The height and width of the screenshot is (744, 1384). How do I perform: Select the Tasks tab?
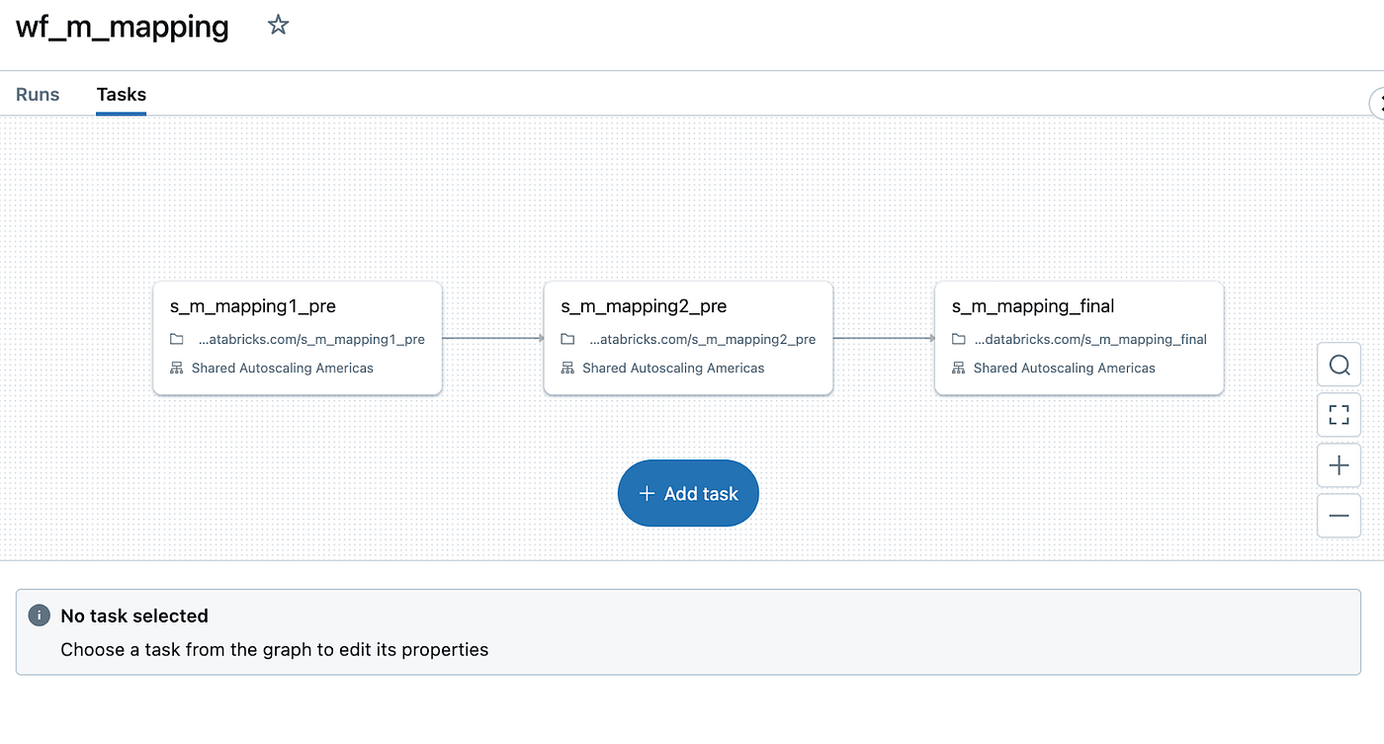point(122,95)
